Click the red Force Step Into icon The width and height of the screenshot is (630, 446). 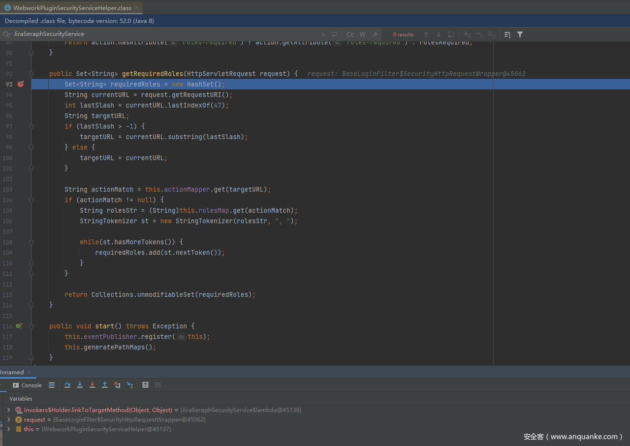click(92, 385)
